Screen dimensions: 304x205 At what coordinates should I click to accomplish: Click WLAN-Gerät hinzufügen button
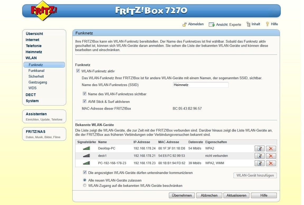coord(255,176)
